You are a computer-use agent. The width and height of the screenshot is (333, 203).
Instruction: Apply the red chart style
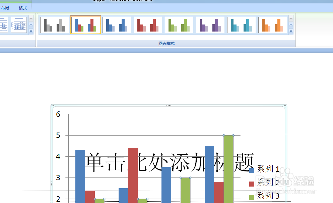[148, 24]
